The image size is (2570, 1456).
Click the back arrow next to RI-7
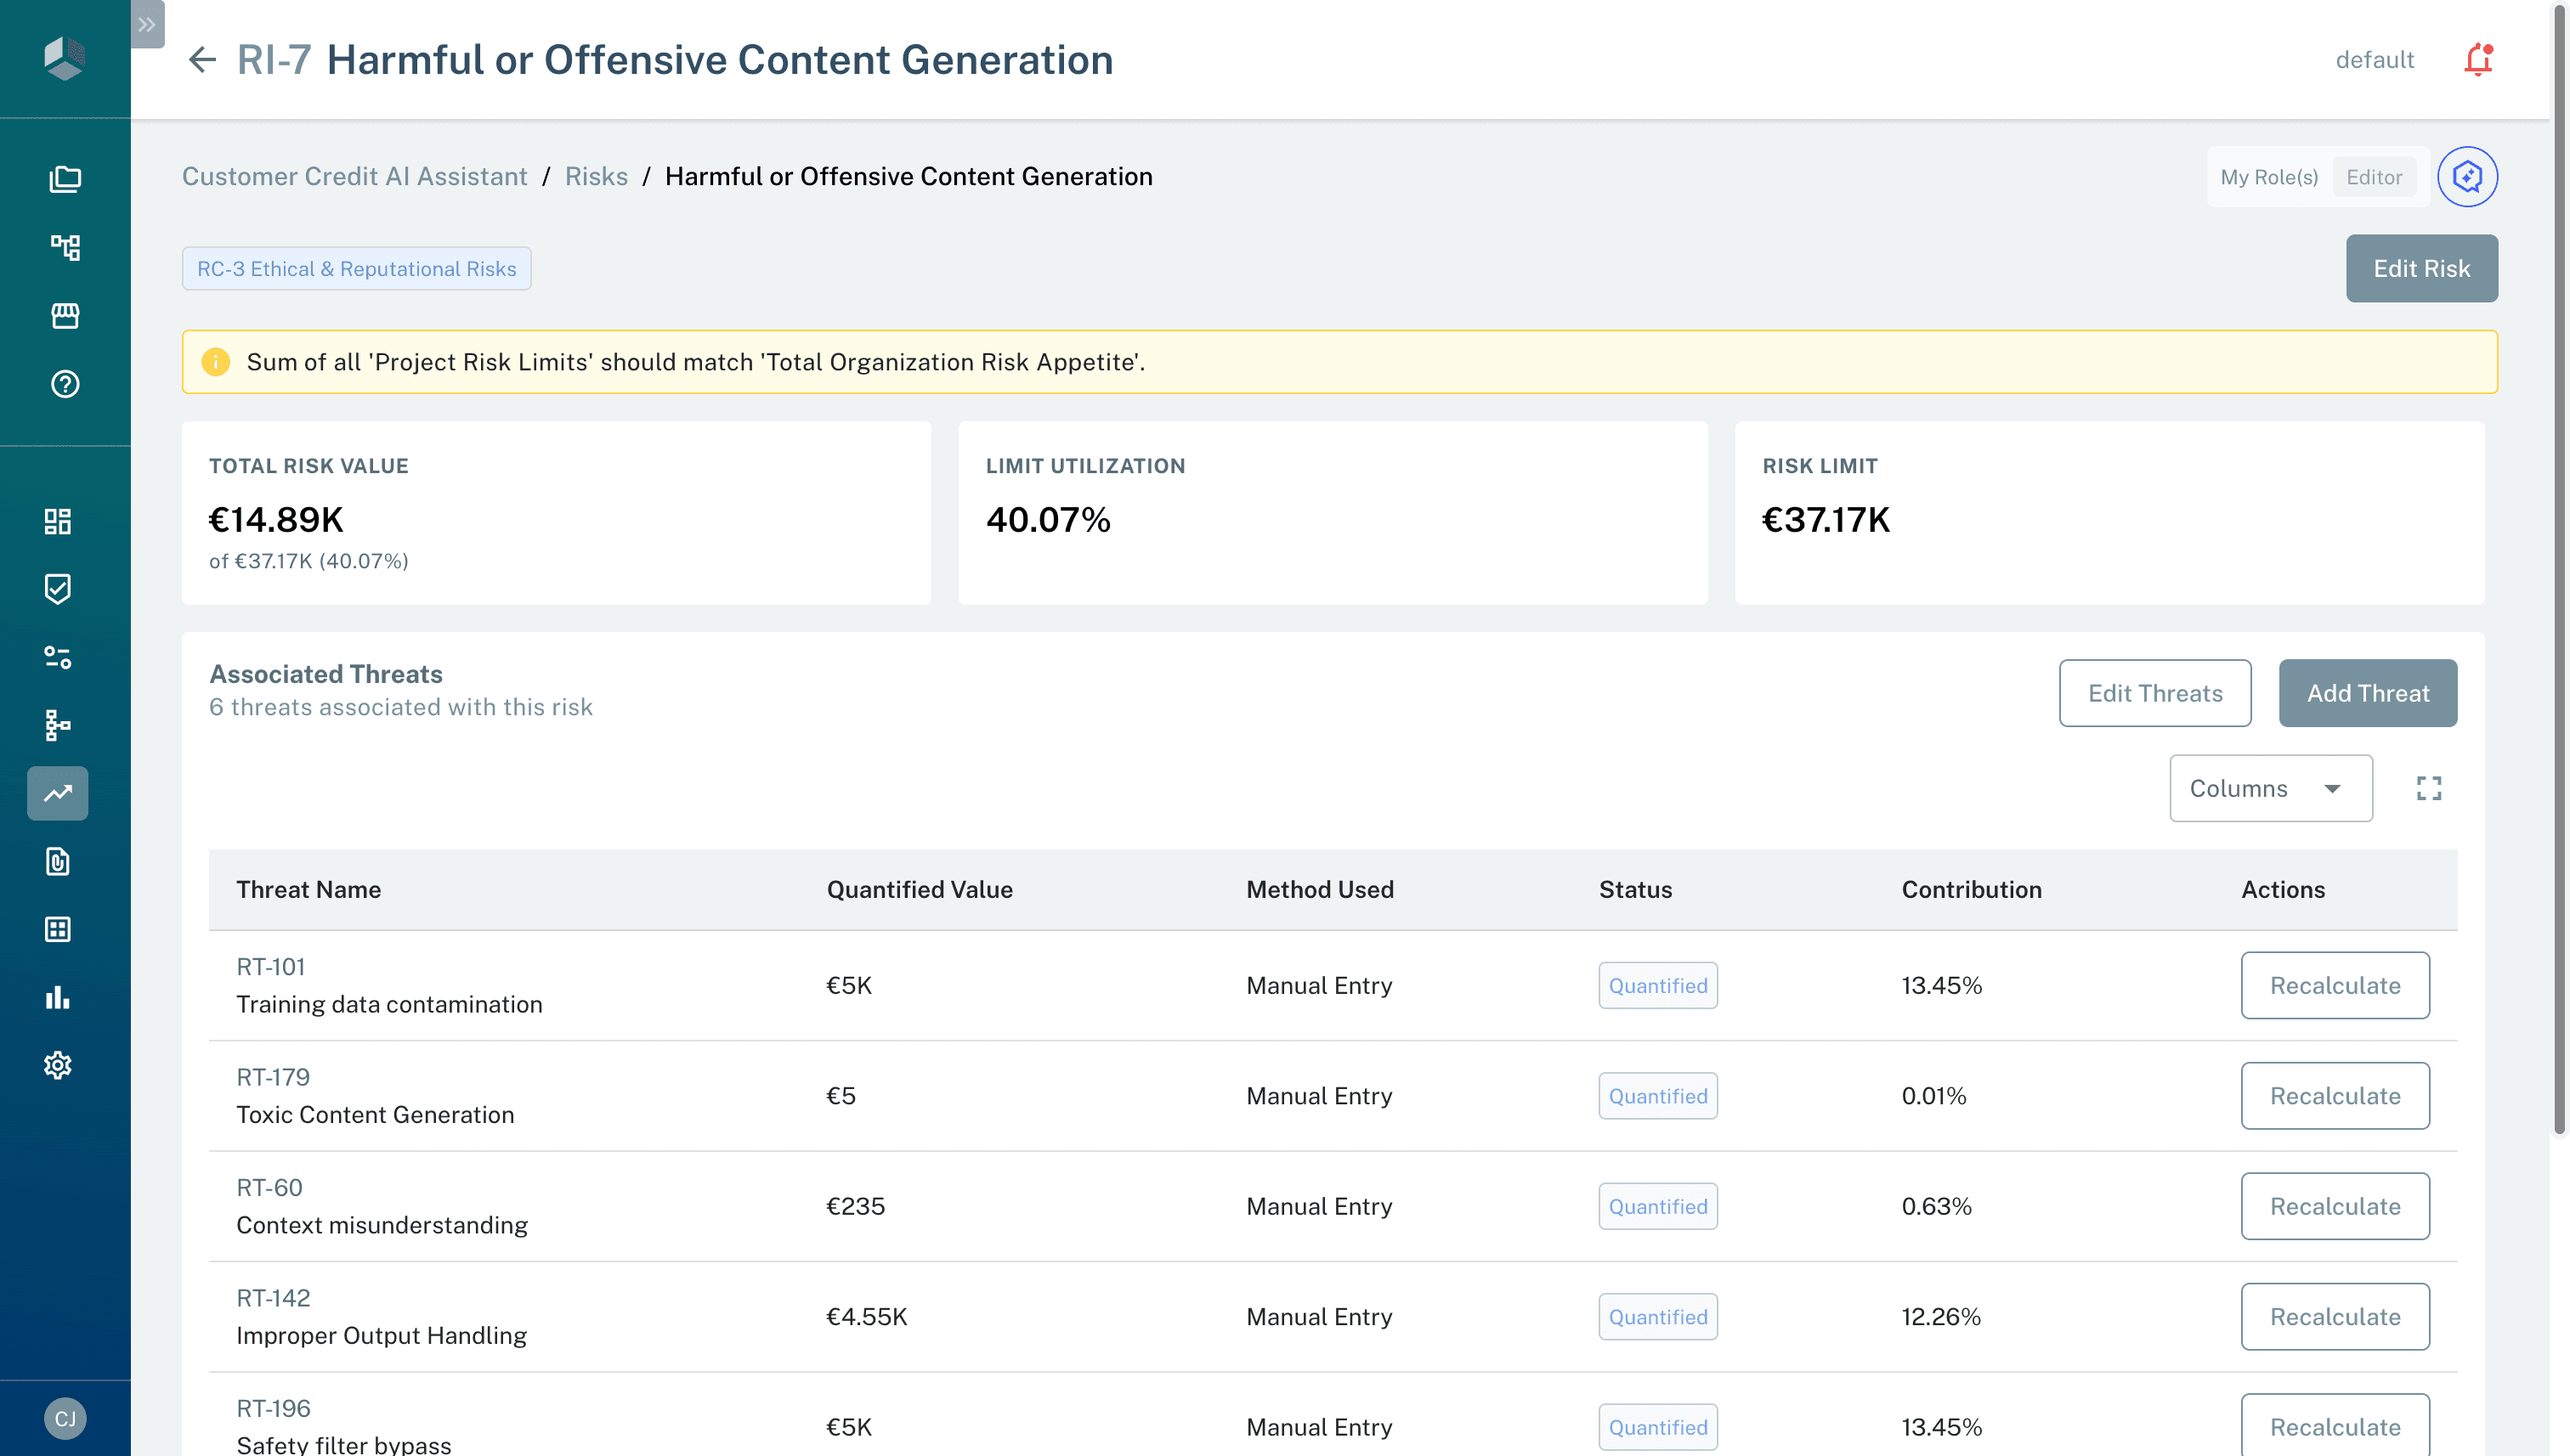click(202, 60)
